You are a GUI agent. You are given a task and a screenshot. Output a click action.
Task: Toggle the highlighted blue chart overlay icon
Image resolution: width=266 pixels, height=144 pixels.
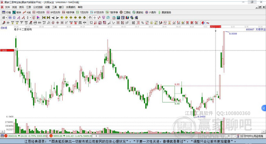click(10, 18)
